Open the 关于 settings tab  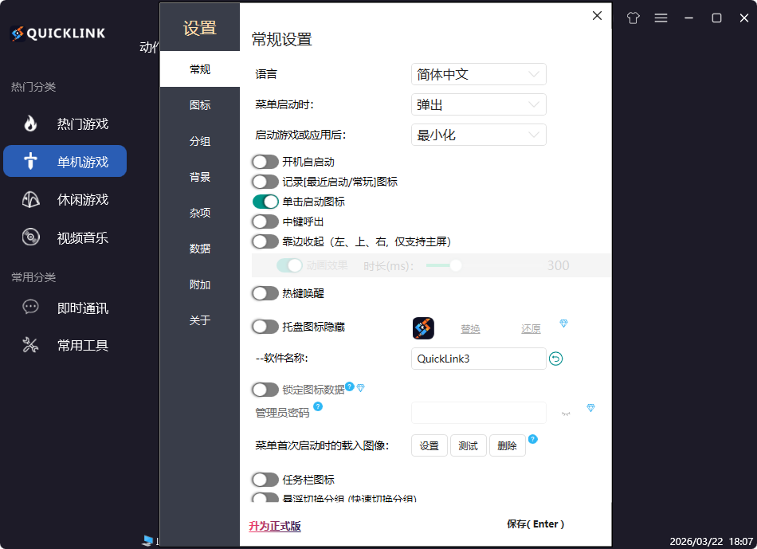199,320
